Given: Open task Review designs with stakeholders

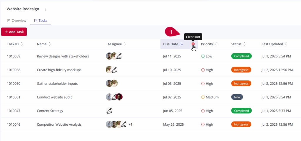Looking at the screenshot, I should coord(63,56).
